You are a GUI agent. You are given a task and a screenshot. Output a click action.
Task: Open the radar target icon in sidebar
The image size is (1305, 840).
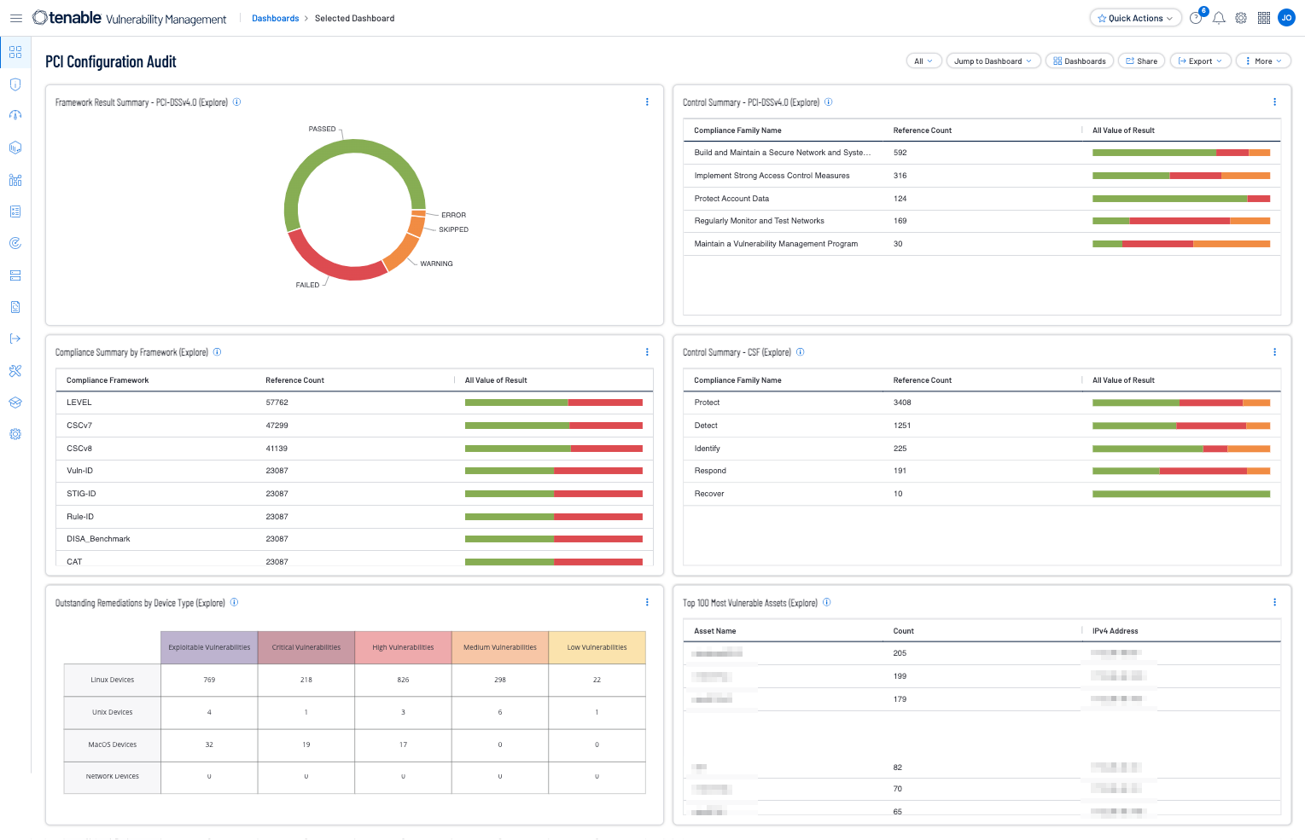coord(15,243)
